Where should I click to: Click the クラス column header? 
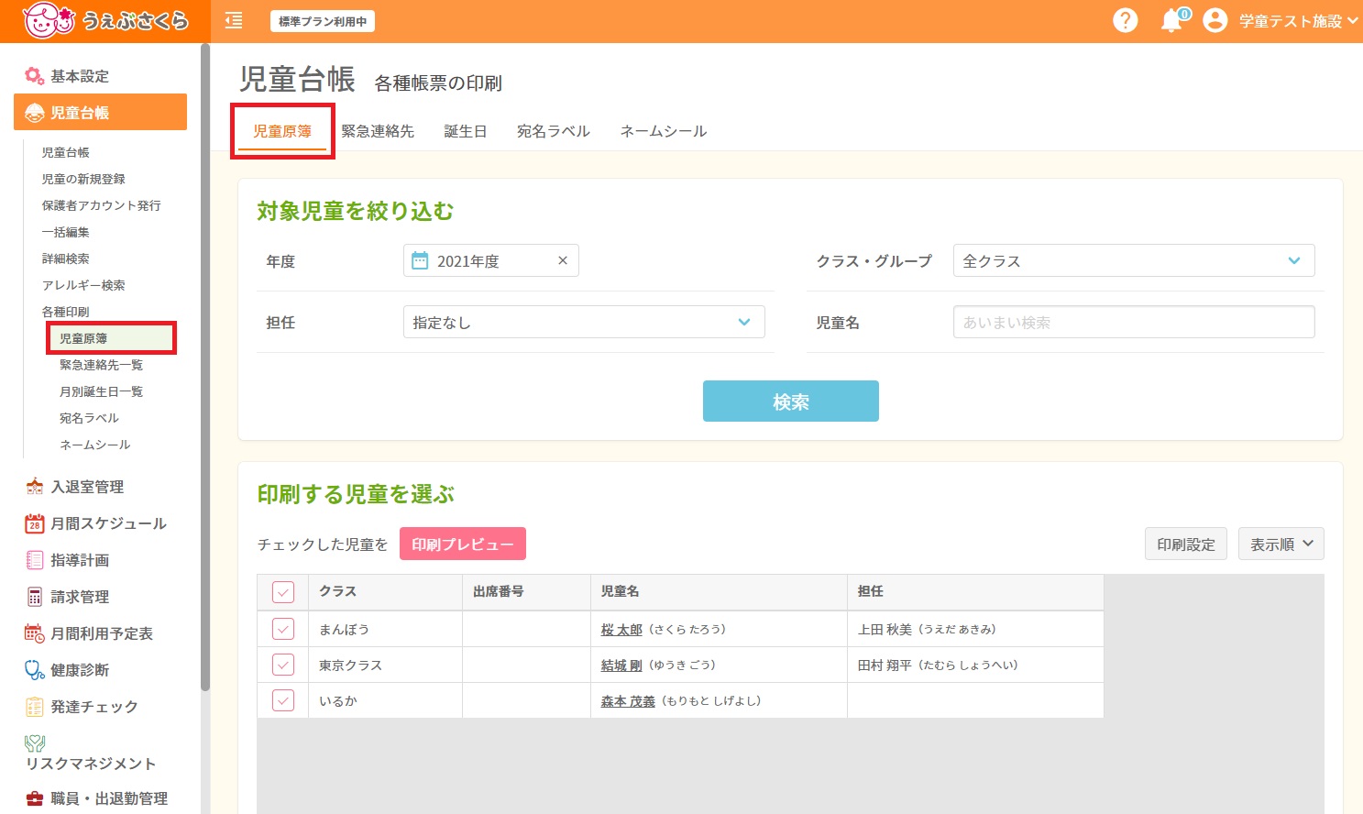pyautogui.click(x=385, y=592)
